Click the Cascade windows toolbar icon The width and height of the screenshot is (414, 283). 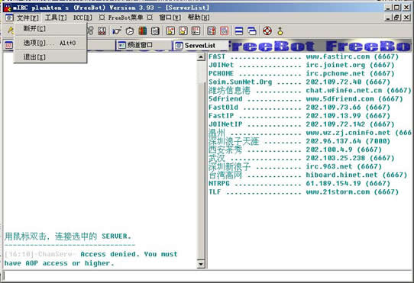coord(252,31)
